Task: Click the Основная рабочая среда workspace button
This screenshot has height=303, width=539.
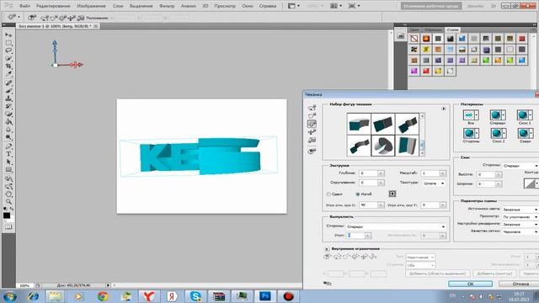Action: point(431,6)
